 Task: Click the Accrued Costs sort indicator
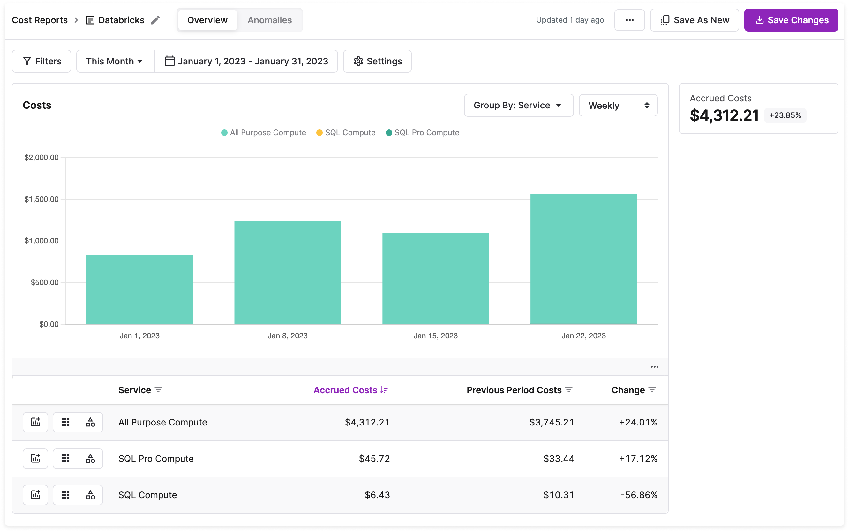coord(384,390)
